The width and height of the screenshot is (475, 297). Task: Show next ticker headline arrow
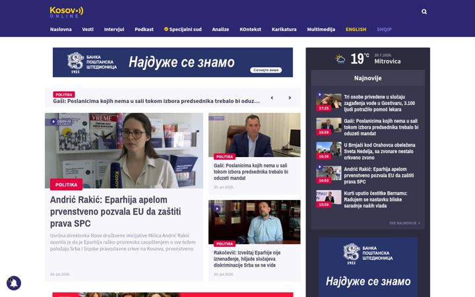(290, 98)
